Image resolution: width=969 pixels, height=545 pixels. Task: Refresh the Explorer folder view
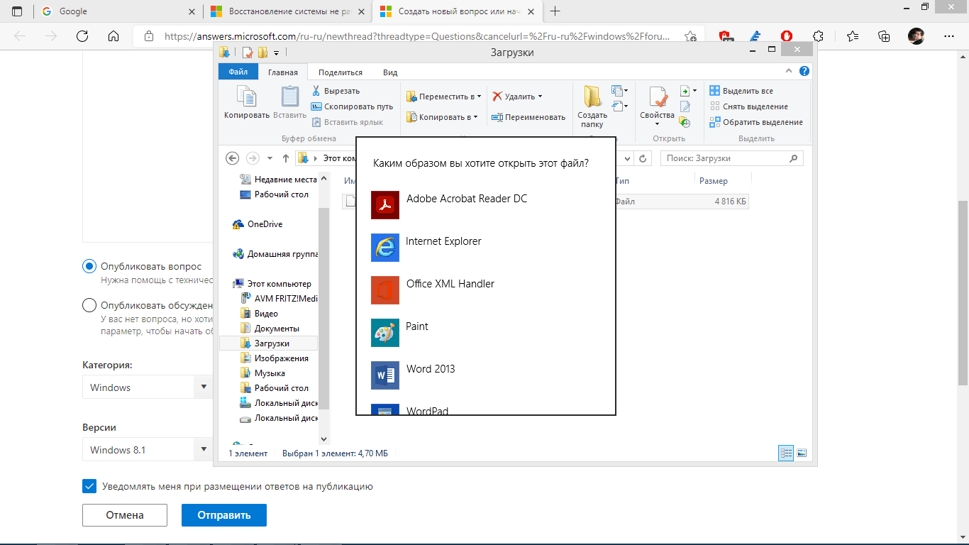click(x=643, y=158)
